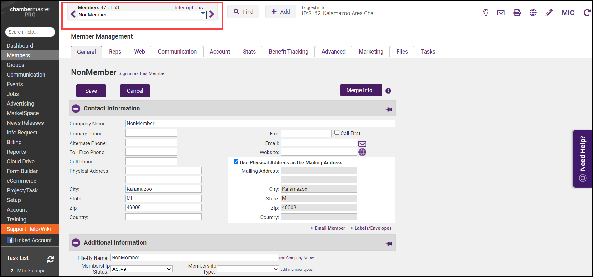Switch to the Benefit Tracking tab
Image resolution: width=593 pixels, height=277 pixels.
pos(288,52)
